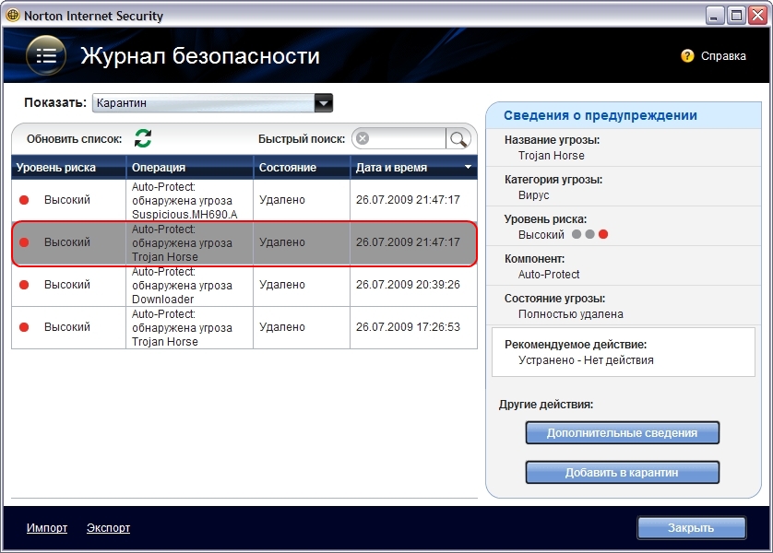Sort by the Уровень риска column header

pos(68,168)
